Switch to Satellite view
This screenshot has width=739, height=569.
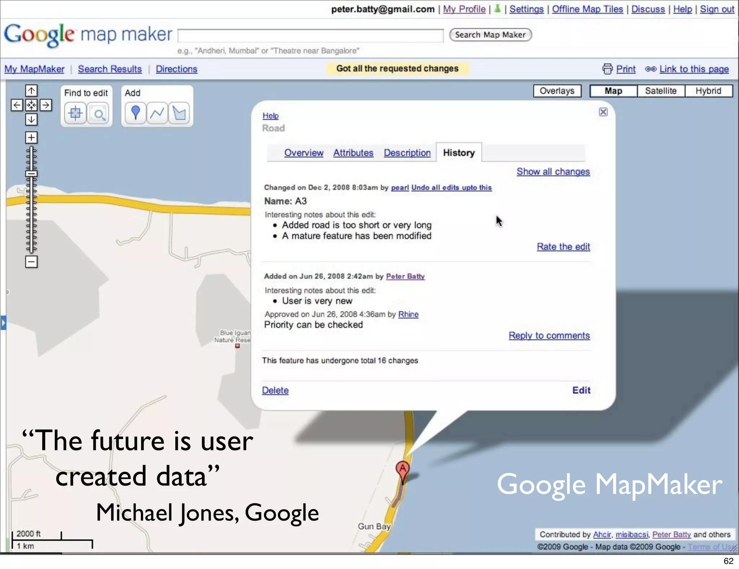pos(661,91)
